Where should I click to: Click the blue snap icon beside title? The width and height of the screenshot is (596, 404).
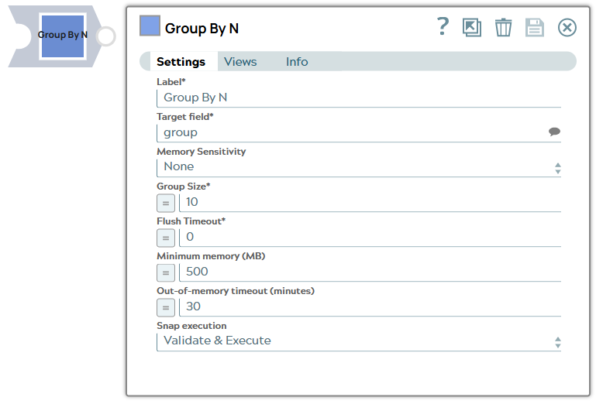150,26
